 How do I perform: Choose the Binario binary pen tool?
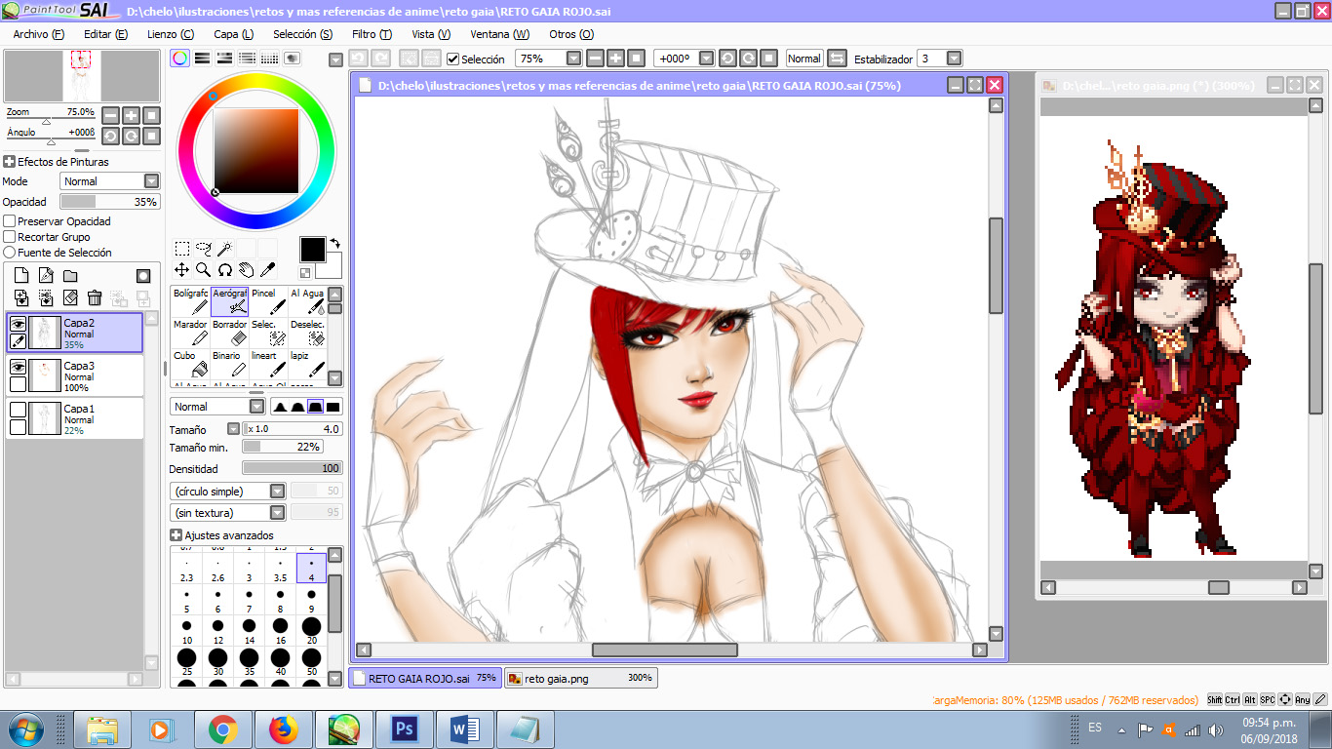pyautogui.click(x=230, y=364)
